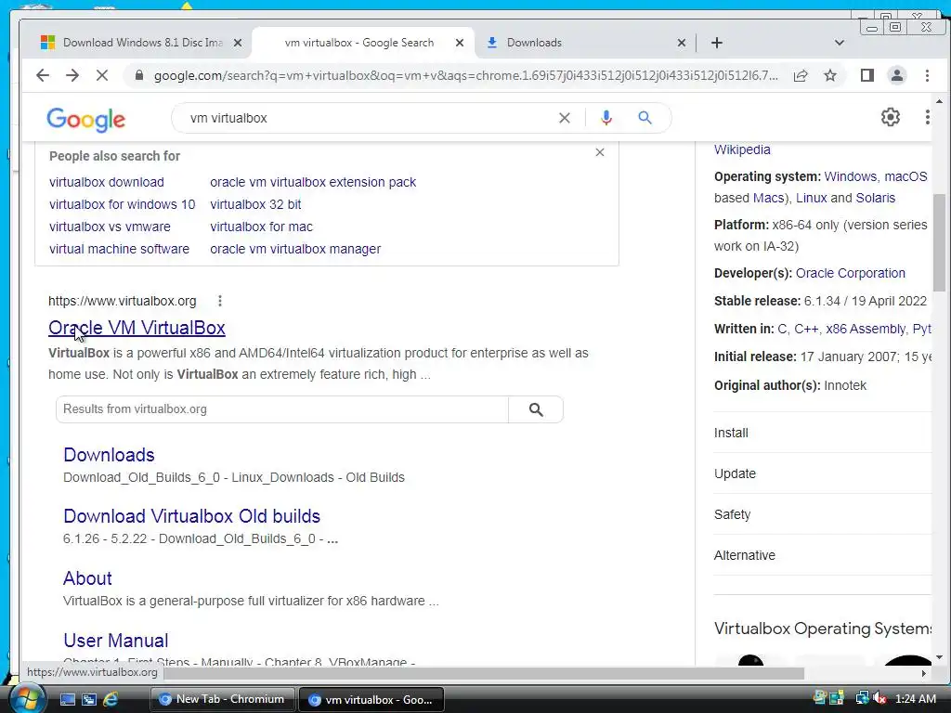Close the vm virtualbox search tab
Viewport: 951px width, 713px height.
pos(459,43)
